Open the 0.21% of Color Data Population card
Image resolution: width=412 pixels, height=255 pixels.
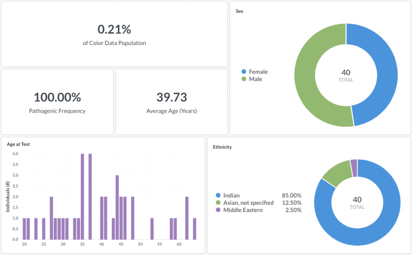click(114, 34)
